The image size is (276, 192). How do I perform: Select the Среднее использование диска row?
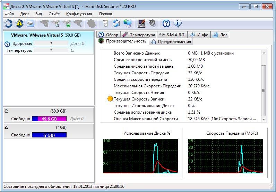[x=181, y=112]
